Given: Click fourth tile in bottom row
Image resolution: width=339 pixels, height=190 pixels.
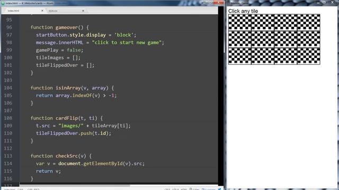Looking at the screenshot, I should tap(308, 56).
